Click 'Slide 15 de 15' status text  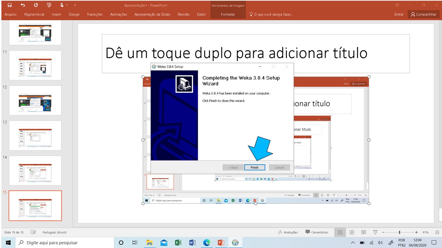[14, 232]
